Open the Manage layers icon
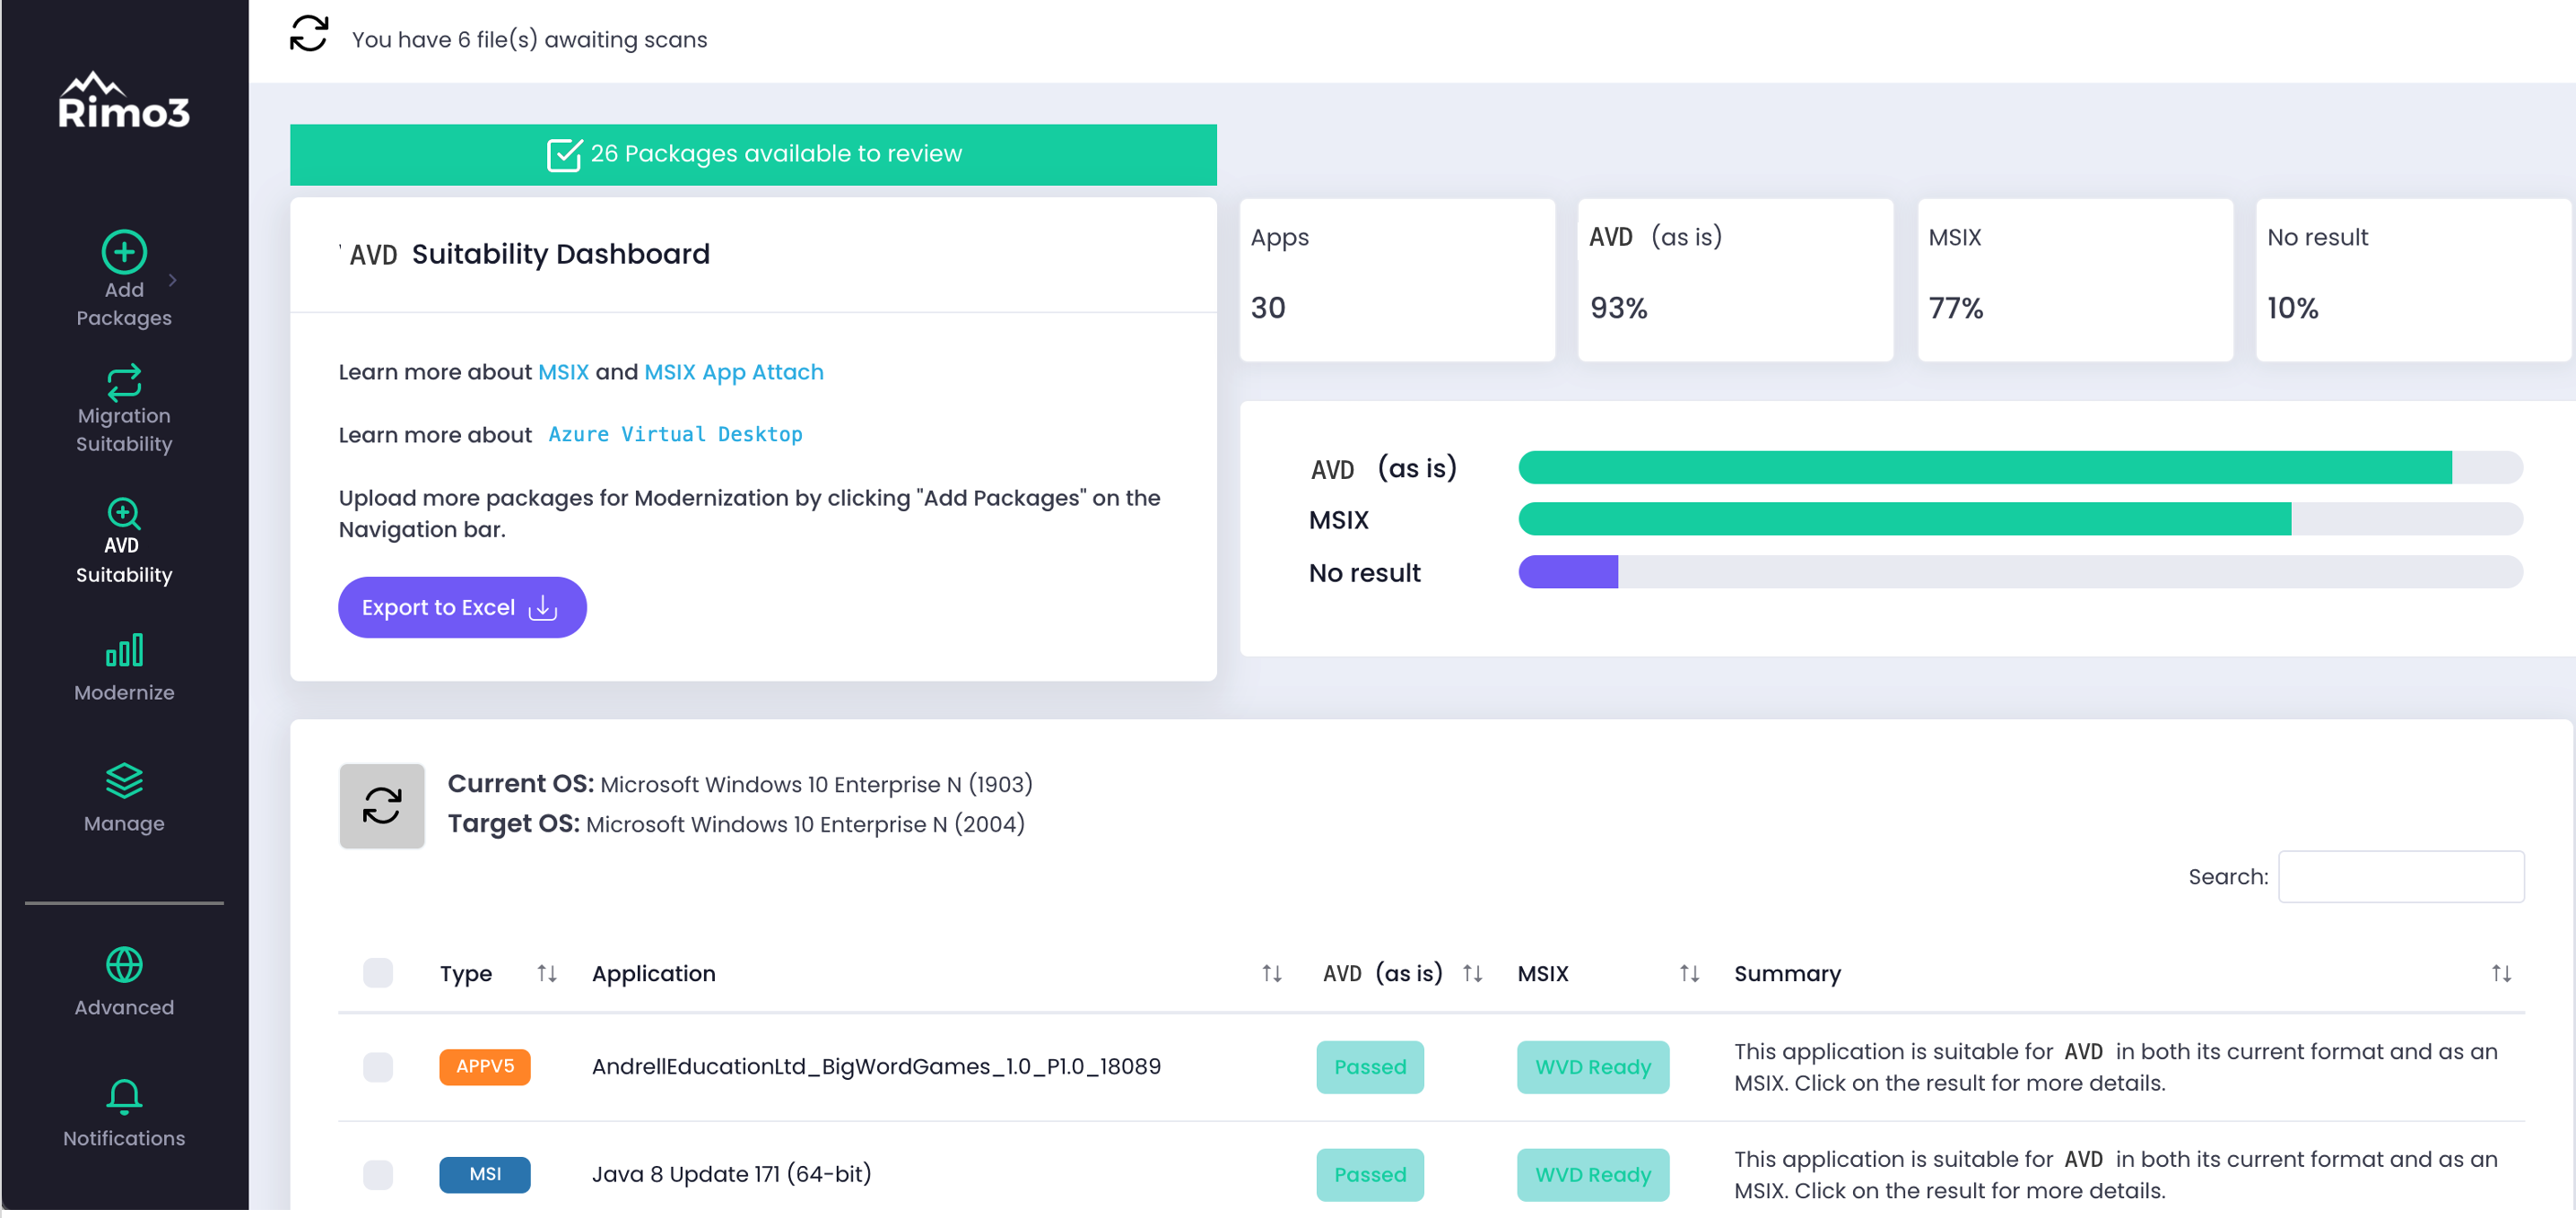This screenshot has height=1218, width=2576. click(x=124, y=782)
